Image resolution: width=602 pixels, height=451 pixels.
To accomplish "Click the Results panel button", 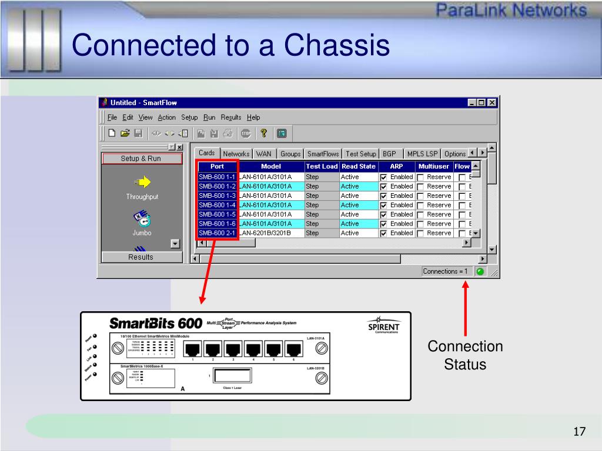I will [x=141, y=257].
